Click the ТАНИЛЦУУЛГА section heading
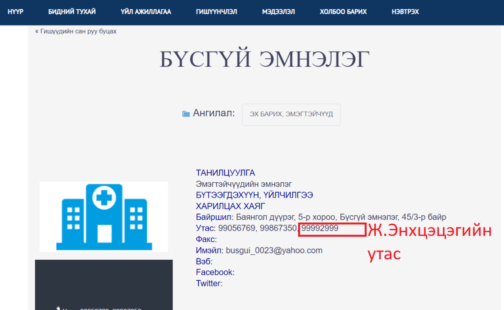This screenshot has width=504, height=310. click(x=225, y=173)
